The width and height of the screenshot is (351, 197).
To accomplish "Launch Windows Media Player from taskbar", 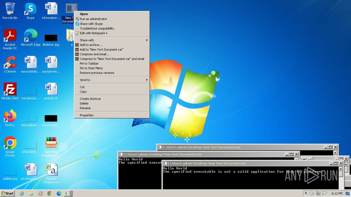I will [x=40, y=193].
